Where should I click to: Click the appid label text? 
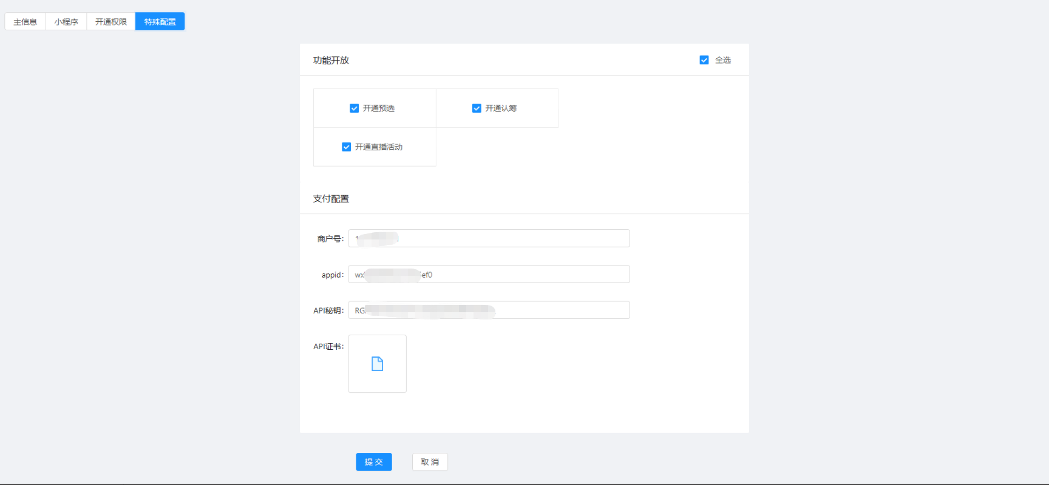click(333, 275)
